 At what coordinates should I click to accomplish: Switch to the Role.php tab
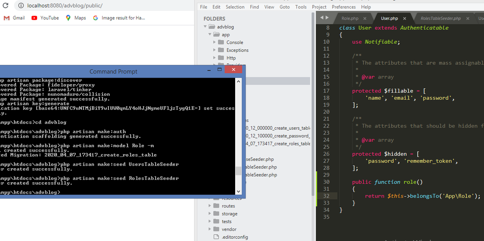pyautogui.click(x=350, y=19)
